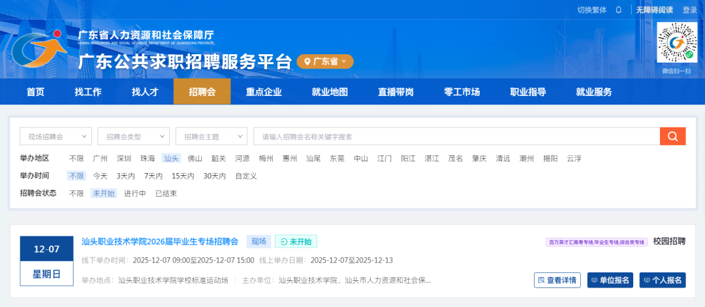Filter region by 清远
The width and height of the screenshot is (705, 307).
coord(503,159)
